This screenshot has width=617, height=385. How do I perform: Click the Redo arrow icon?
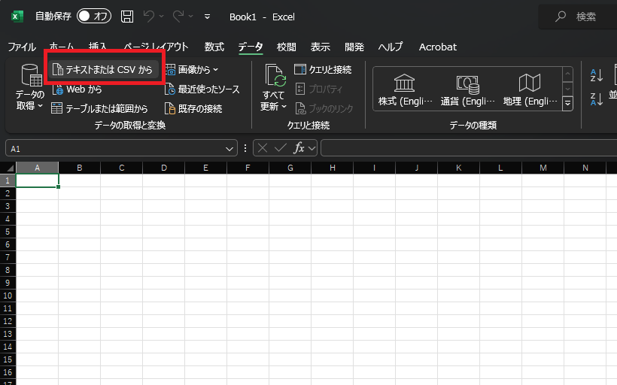pyautogui.click(x=178, y=16)
